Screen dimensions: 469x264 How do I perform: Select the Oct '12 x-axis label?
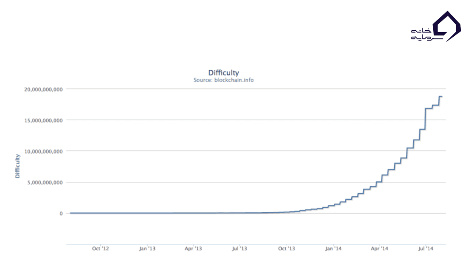(x=100, y=249)
